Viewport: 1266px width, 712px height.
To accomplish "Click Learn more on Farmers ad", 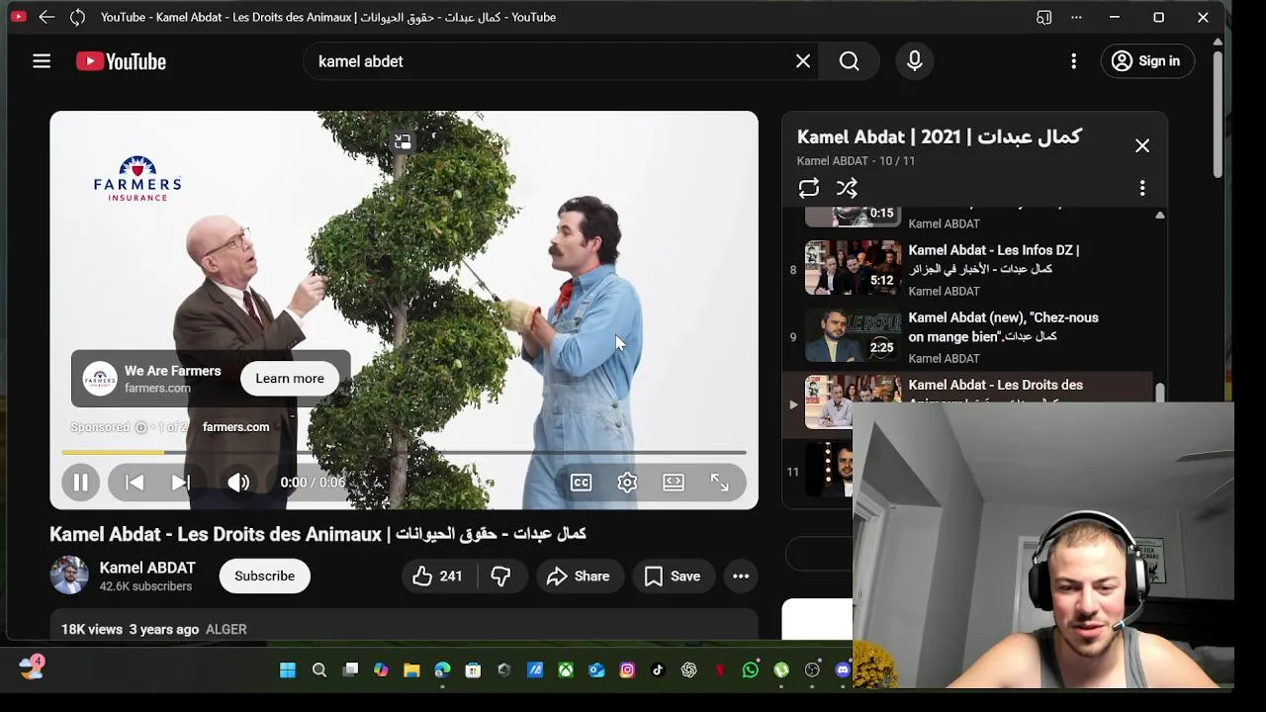I will (290, 379).
